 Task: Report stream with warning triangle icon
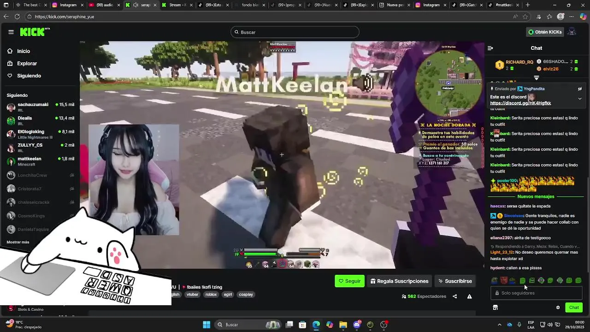click(469, 296)
